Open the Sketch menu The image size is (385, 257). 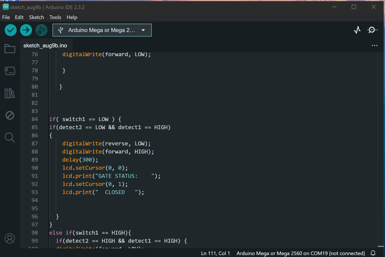tap(36, 17)
